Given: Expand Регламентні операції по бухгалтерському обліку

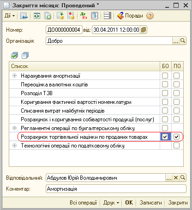Looking at the screenshot, I should tap(14, 128).
